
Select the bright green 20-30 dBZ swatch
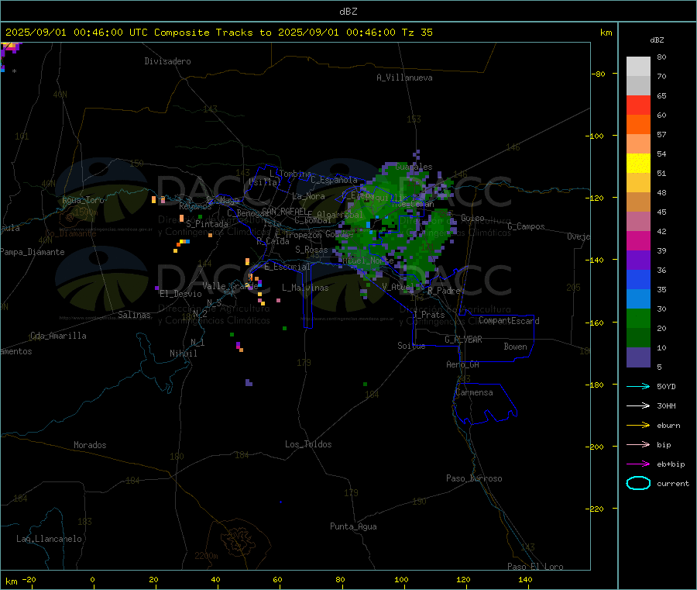(x=638, y=318)
